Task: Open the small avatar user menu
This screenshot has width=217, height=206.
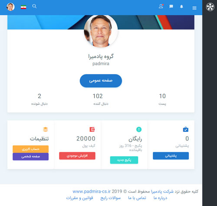Action: pos(10,7)
